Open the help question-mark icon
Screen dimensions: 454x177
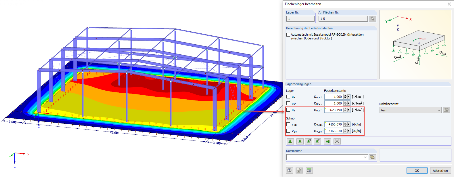click(x=290, y=170)
